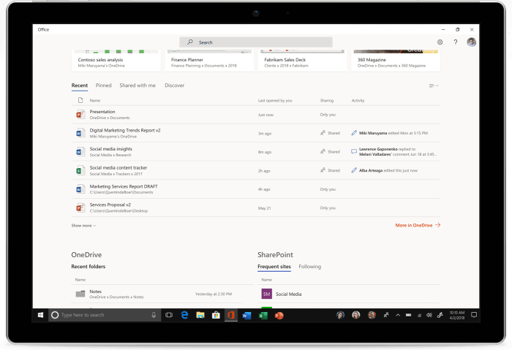
Task: Open the Contoso sales analysis card
Action: tap(116, 61)
